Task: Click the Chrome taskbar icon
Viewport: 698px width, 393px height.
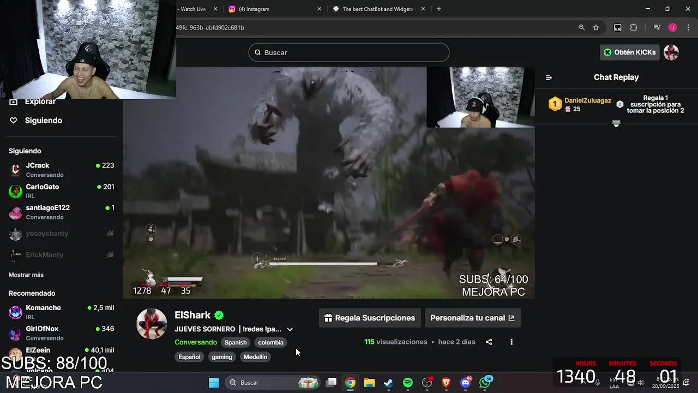Action: coord(350,383)
